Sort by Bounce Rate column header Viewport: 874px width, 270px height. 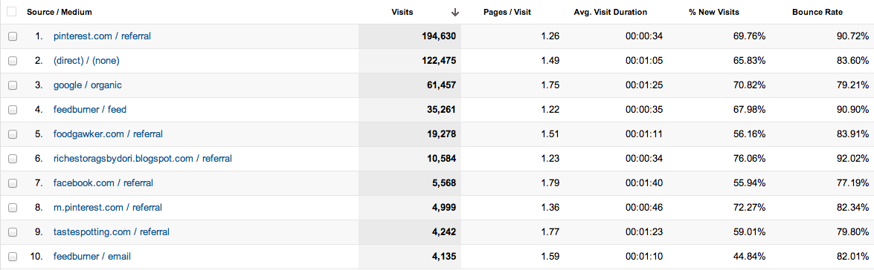click(x=817, y=12)
